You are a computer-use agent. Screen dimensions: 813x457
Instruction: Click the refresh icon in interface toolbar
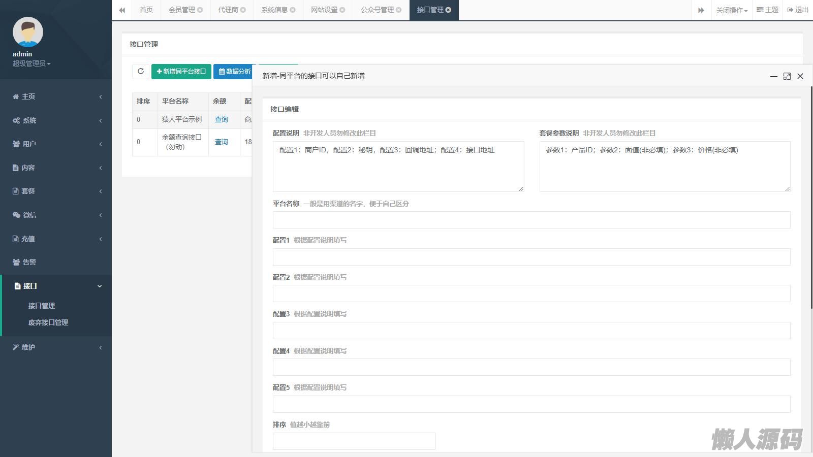(141, 72)
